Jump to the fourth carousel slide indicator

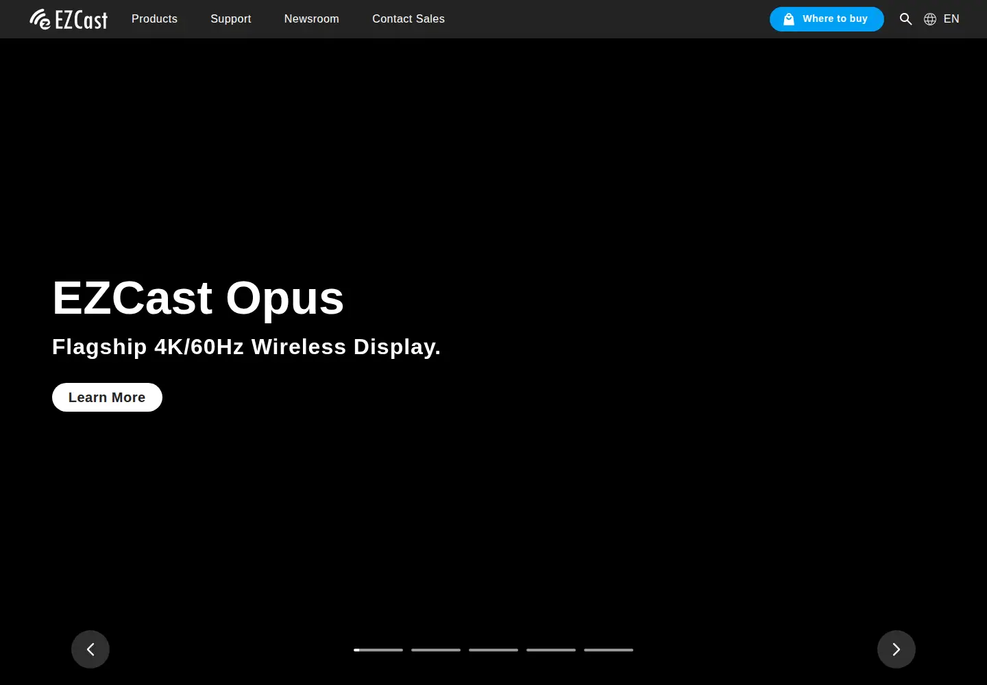[551, 650]
